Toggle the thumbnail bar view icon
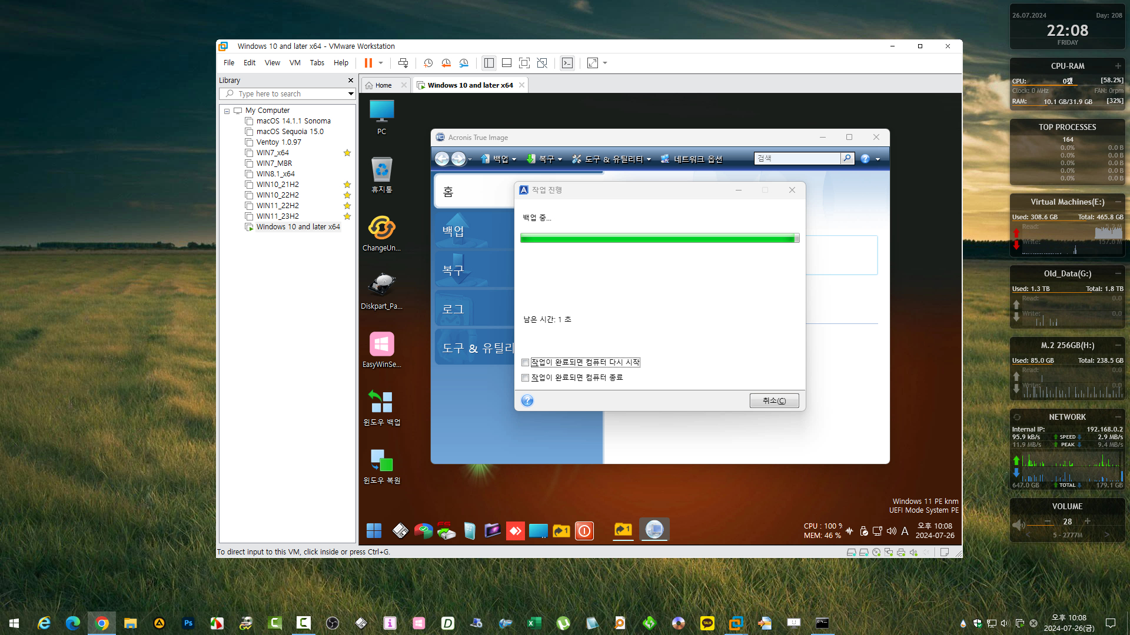The height and width of the screenshot is (635, 1130). click(507, 63)
